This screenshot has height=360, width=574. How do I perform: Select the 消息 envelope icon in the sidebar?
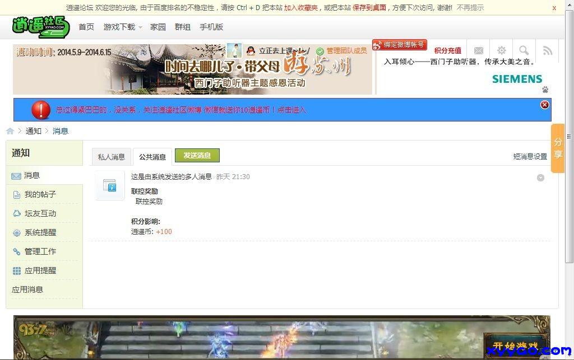coord(15,175)
